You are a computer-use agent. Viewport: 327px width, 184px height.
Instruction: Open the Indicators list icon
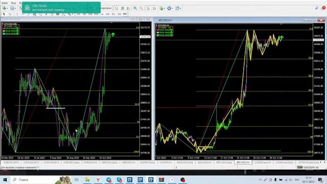coord(161,8)
